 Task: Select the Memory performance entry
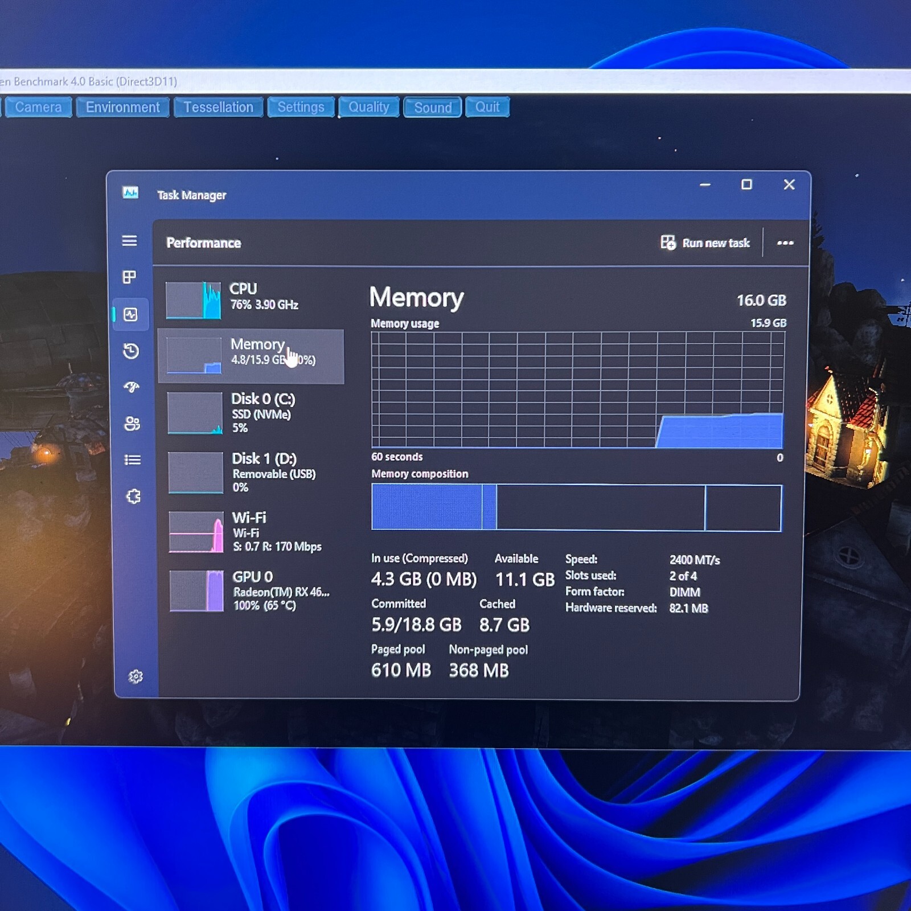251,356
